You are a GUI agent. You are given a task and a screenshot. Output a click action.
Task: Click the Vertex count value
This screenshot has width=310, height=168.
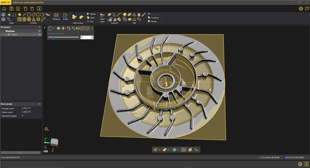(26, 112)
